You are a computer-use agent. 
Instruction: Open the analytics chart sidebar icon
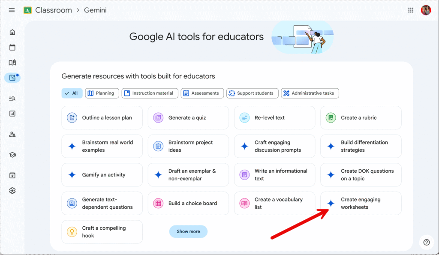point(12,114)
